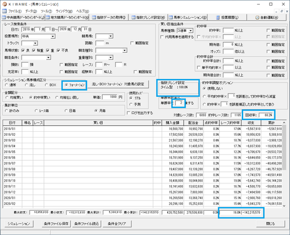Open 地方競馬データのインポート toolbar icon
The image size is (290, 235).
point(48,17)
